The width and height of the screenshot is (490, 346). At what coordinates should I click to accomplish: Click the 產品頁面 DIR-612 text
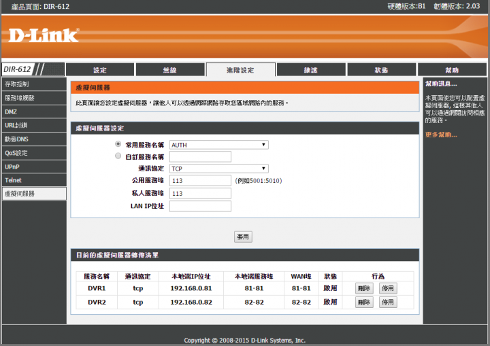point(40,7)
